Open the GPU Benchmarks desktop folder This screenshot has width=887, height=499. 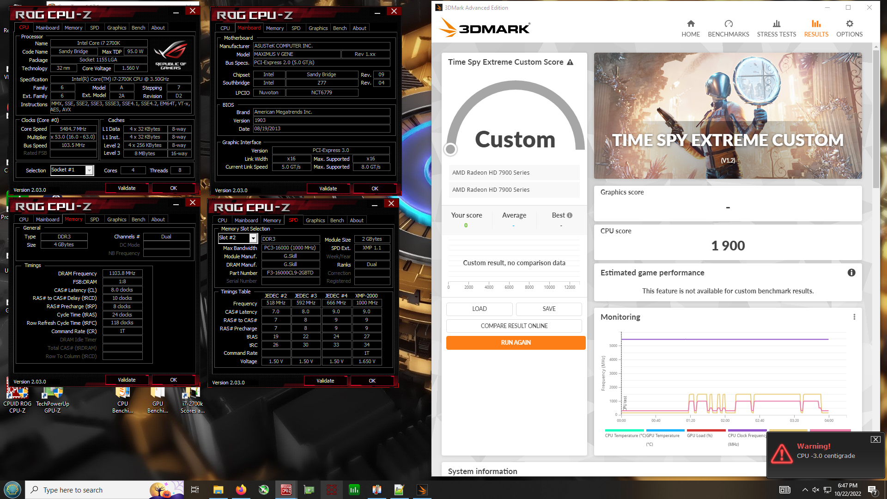(x=158, y=400)
